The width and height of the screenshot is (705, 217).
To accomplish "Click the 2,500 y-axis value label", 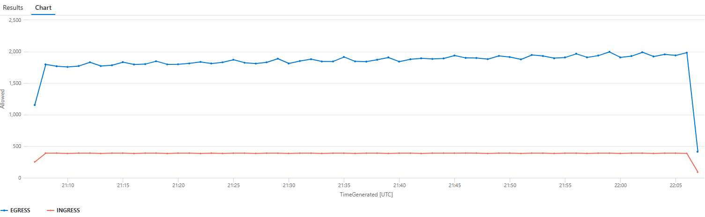I will click(15, 20).
